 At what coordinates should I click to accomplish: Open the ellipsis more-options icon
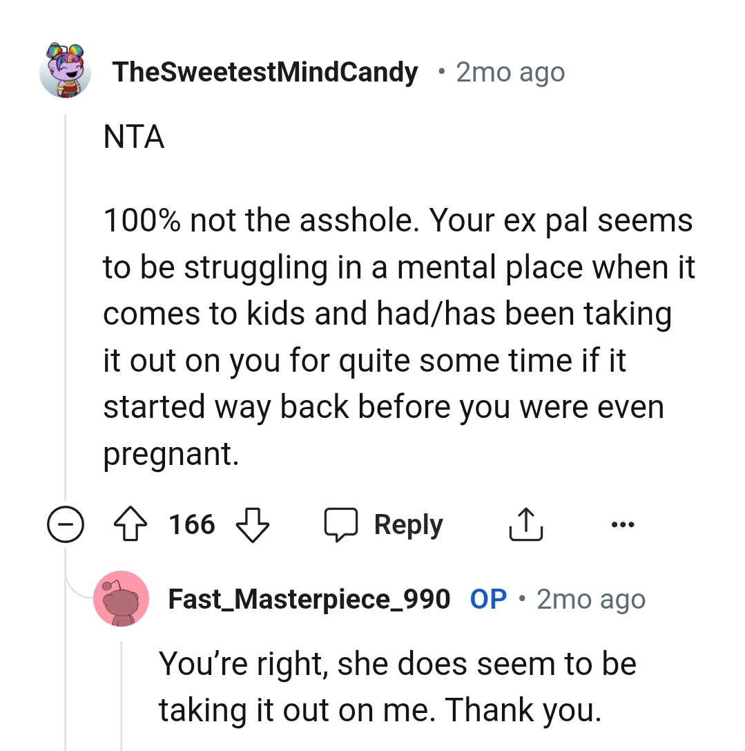pyautogui.click(x=622, y=525)
